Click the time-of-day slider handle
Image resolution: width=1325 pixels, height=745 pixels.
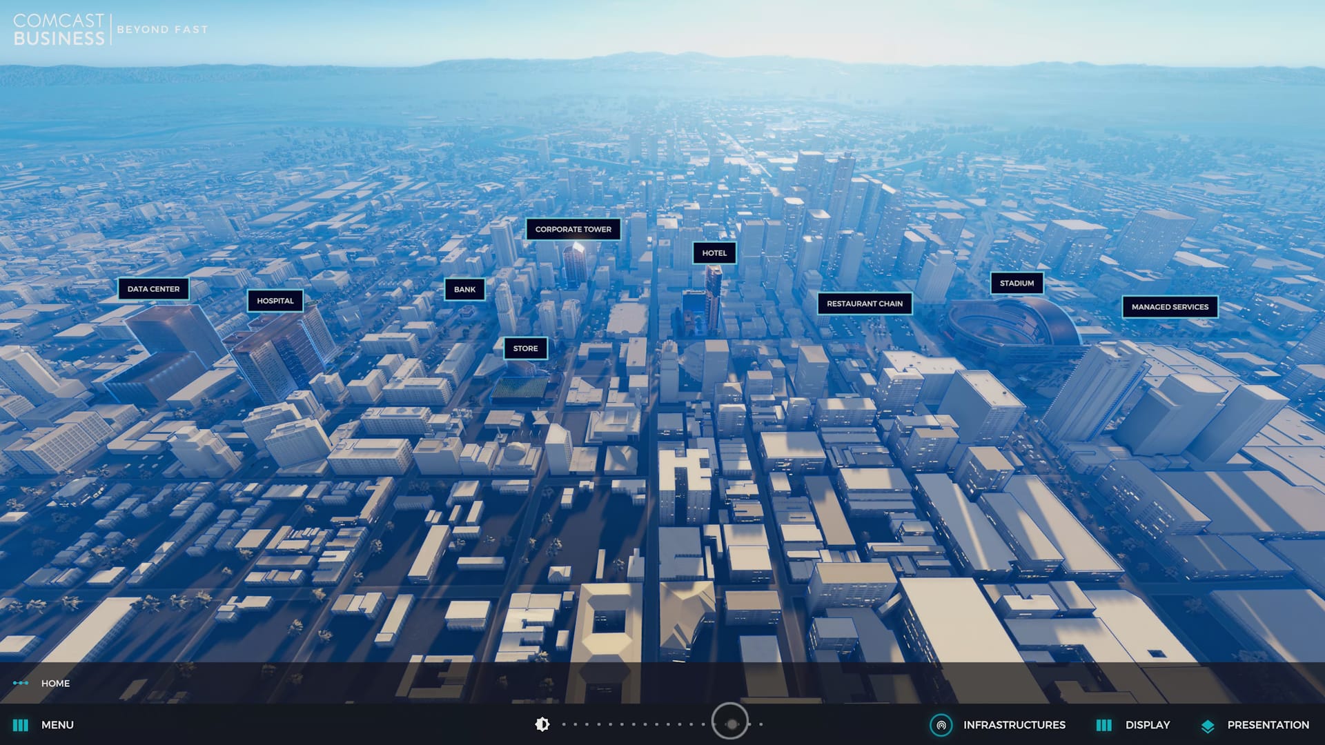pos(730,724)
